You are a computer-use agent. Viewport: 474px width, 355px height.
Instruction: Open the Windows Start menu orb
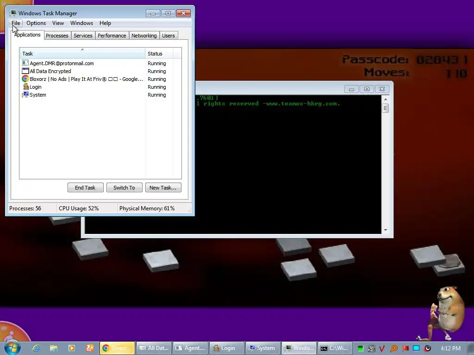[x=12, y=348]
